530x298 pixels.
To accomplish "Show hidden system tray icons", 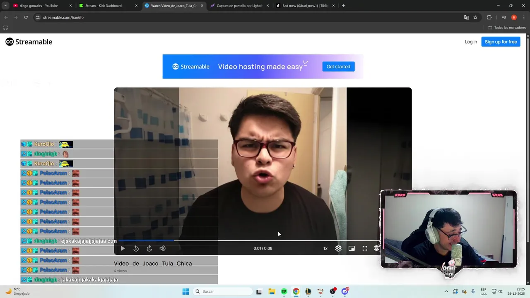I will (446, 291).
